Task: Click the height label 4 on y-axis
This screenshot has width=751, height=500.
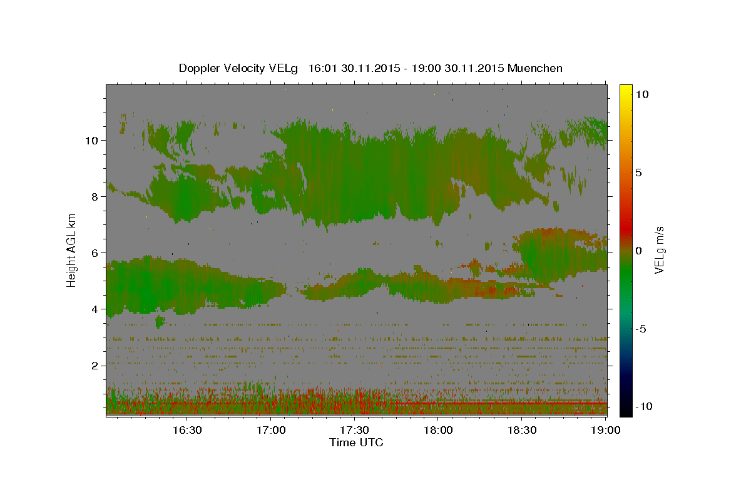Action: (x=93, y=309)
